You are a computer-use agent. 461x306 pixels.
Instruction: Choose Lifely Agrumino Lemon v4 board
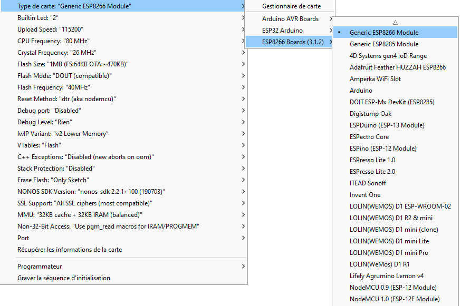pos(395,276)
